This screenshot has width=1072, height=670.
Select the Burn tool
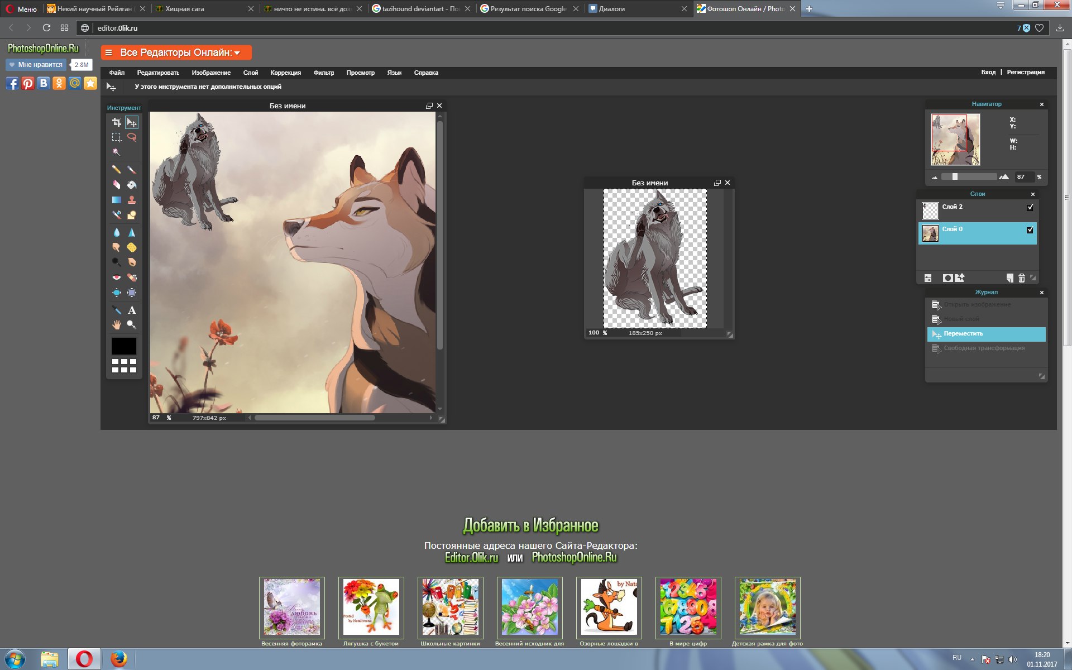[x=132, y=262]
